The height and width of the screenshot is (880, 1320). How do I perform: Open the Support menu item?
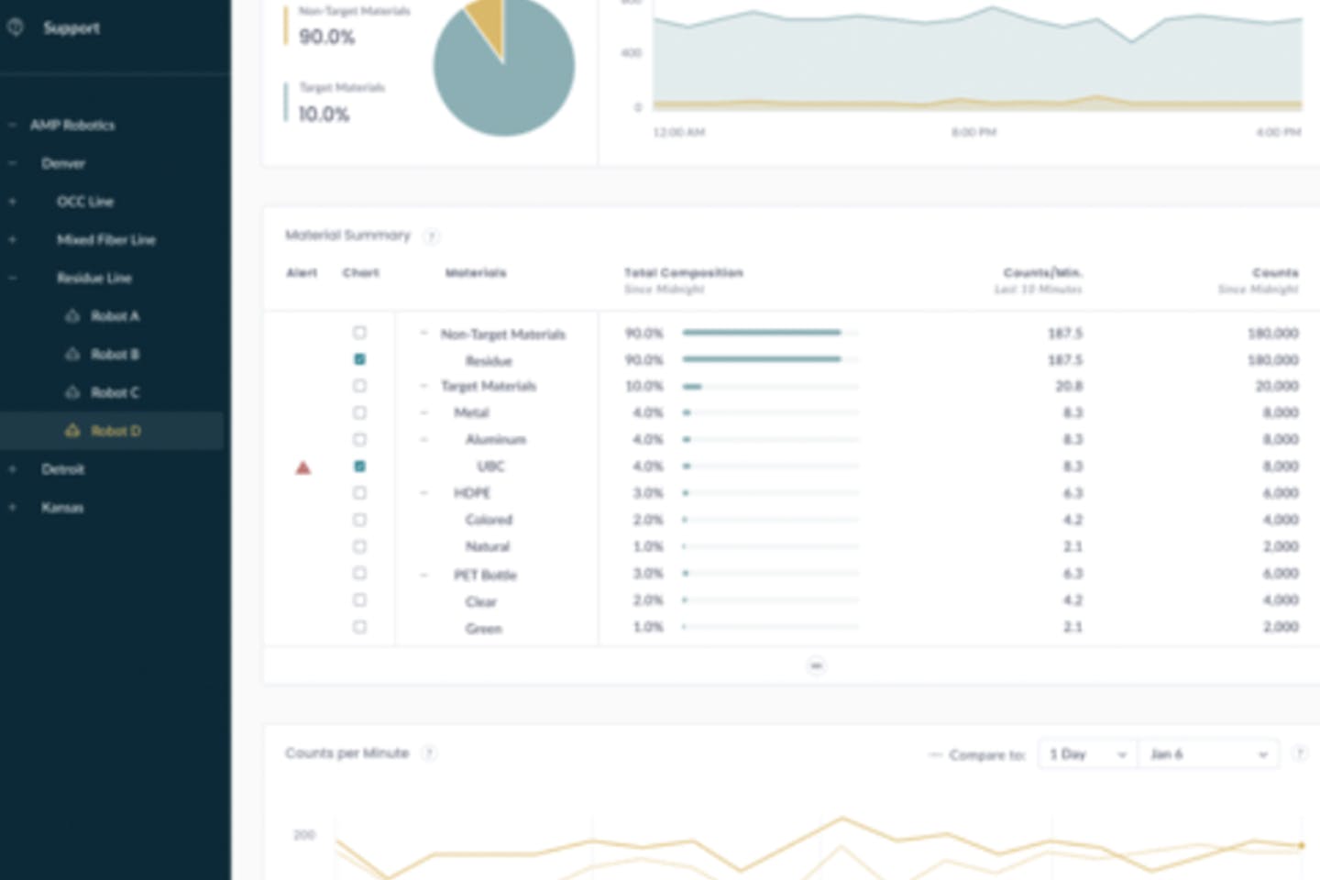[x=71, y=27]
